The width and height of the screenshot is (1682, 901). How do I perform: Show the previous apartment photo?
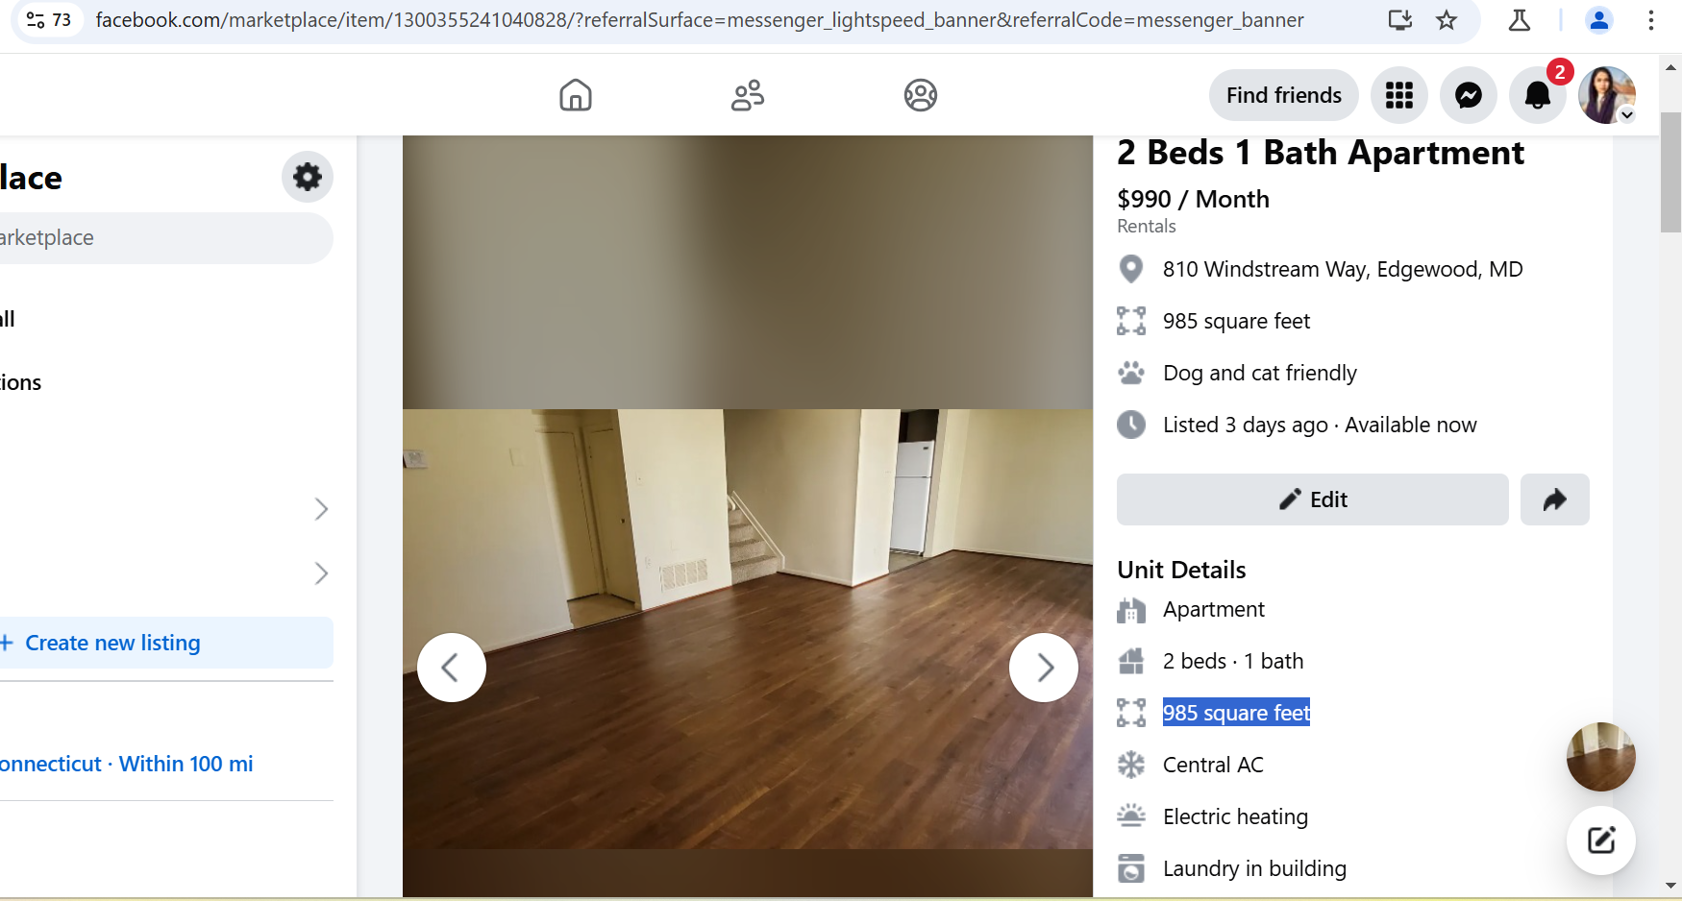point(452,668)
